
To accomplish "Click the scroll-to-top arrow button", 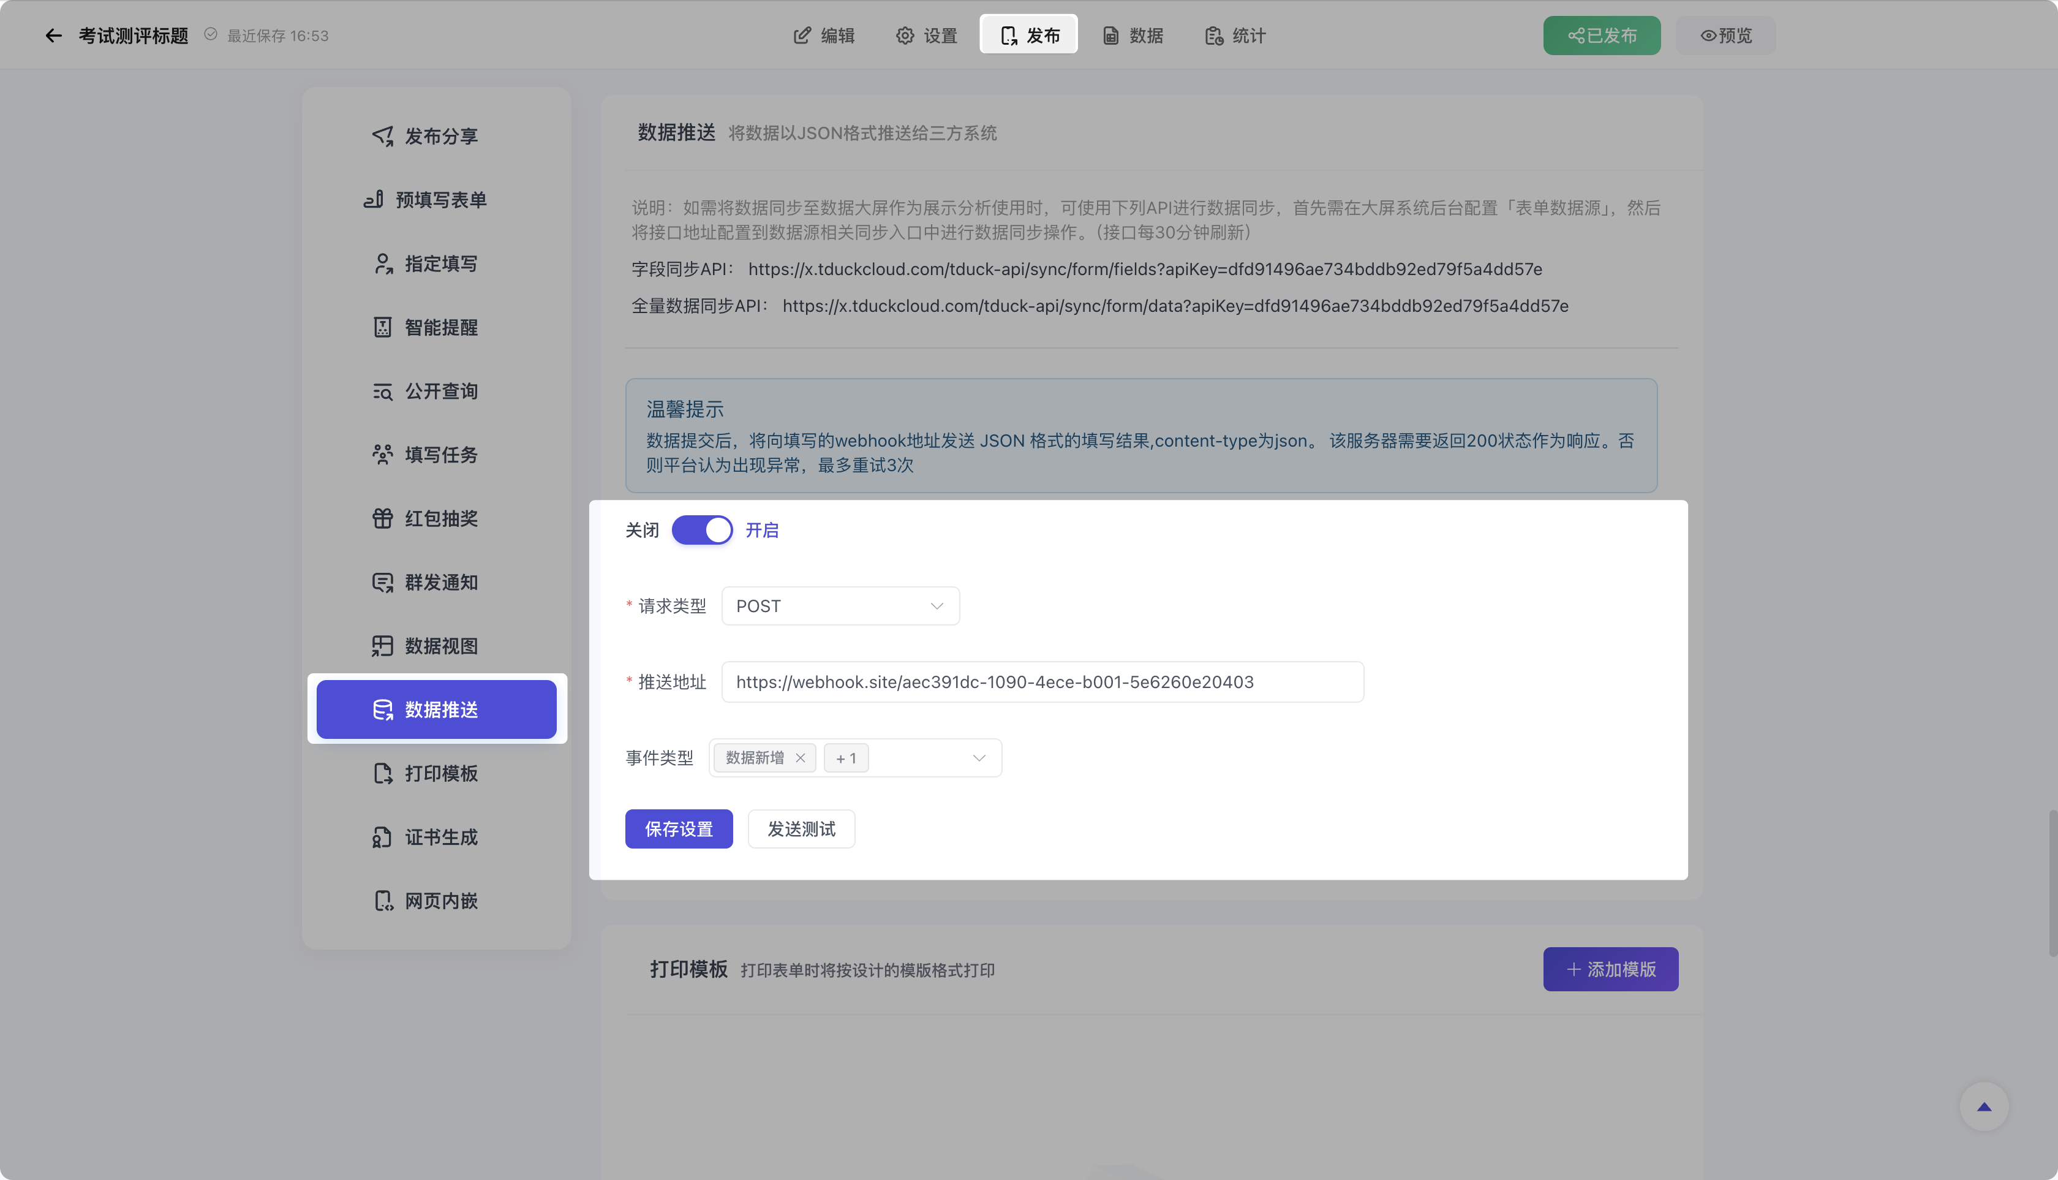I will 1985,1106.
